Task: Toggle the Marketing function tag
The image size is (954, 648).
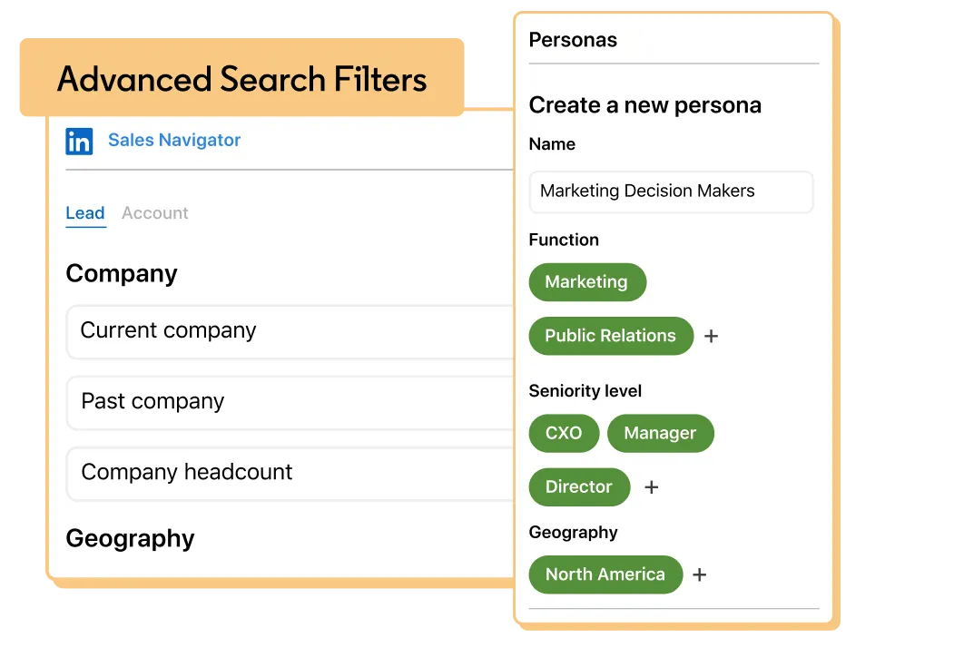Action: click(x=586, y=282)
